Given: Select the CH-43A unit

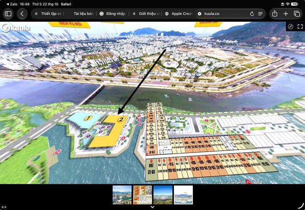Looking at the screenshot, I should pos(202,166).
